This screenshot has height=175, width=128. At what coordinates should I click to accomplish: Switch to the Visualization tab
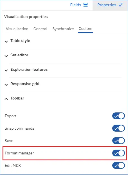pos(17,29)
